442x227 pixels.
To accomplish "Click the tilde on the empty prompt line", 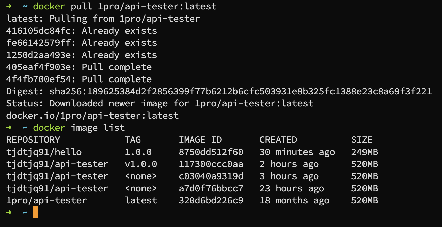I will (x=25, y=213).
